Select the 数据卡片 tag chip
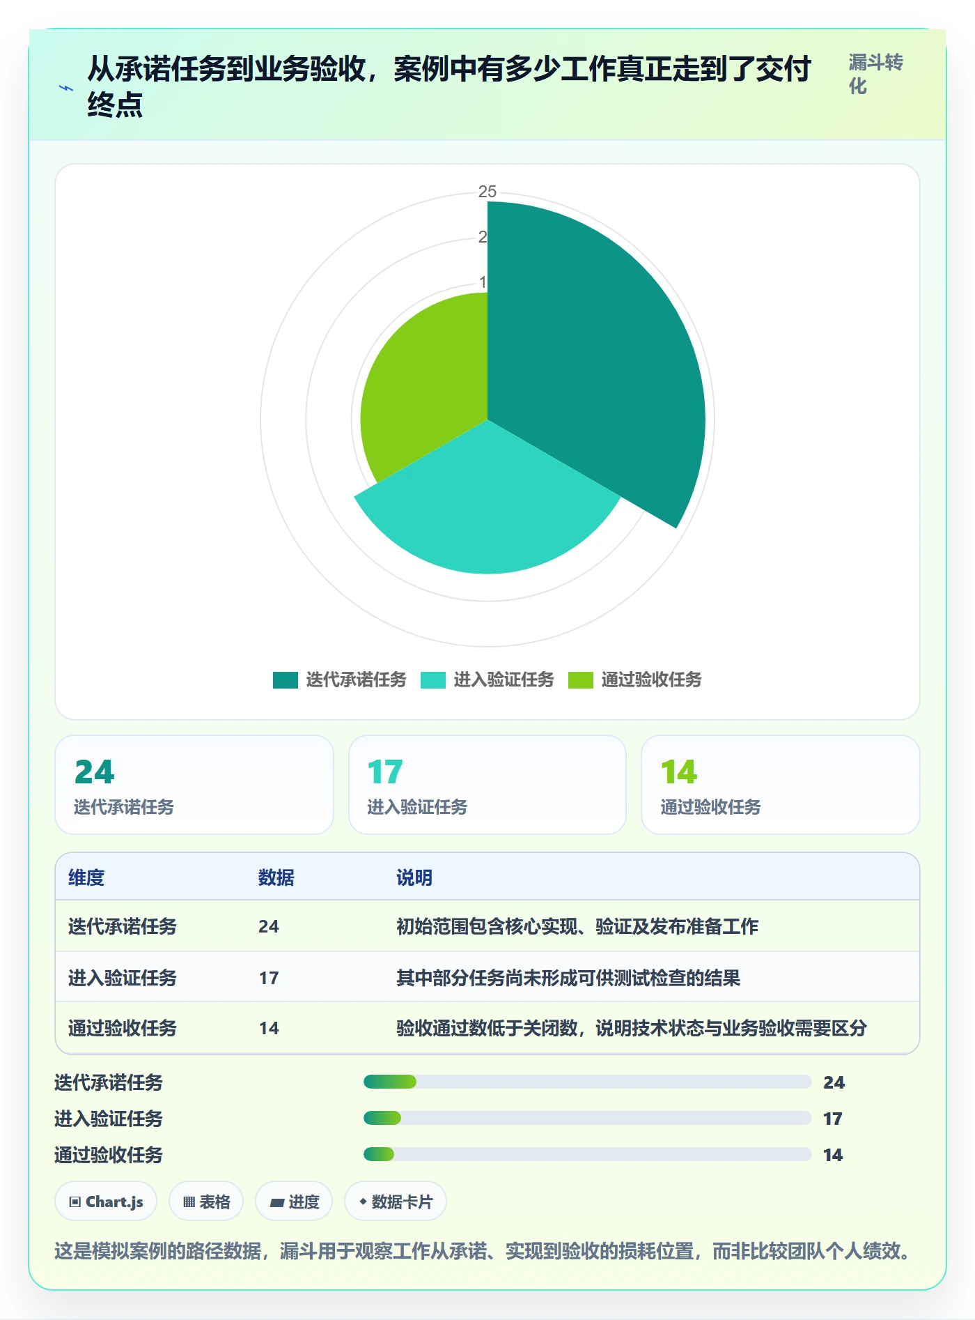This screenshot has height=1320, width=975. click(396, 1202)
